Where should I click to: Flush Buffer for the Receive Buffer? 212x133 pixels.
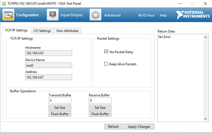100,114
